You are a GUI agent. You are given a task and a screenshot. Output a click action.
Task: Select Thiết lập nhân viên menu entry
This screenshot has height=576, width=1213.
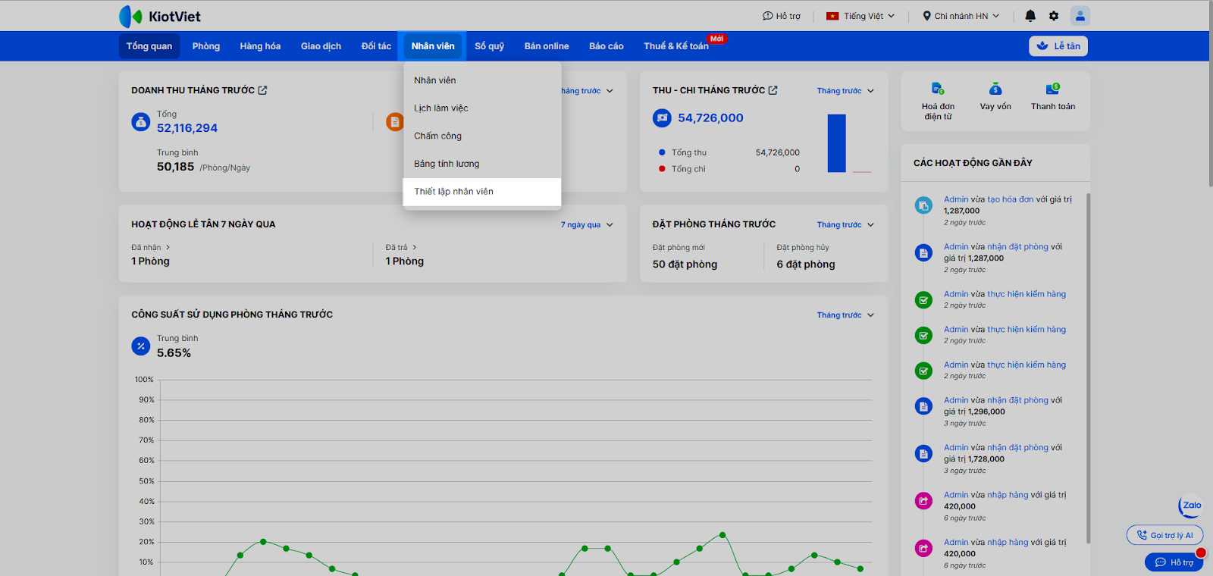click(482, 192)
